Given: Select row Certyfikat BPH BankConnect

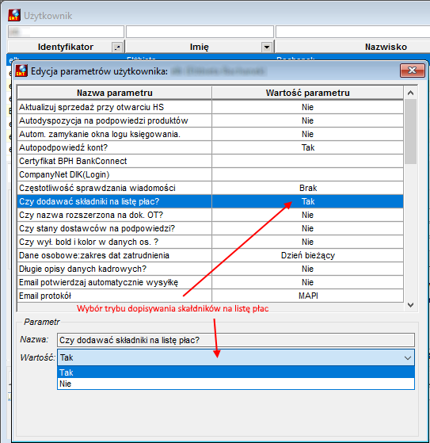Looking at the screenshot, I should point(210,161).
